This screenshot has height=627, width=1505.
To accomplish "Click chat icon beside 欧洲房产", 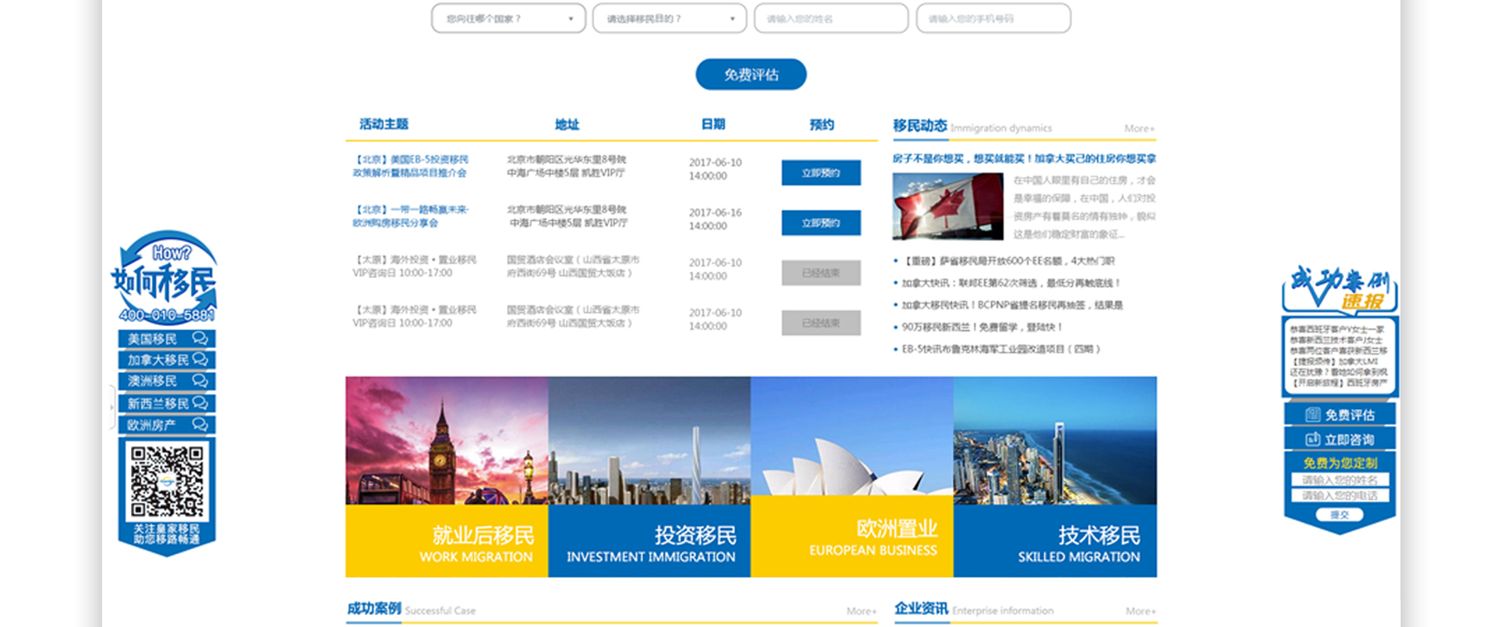I will click(x=200, y=424).
